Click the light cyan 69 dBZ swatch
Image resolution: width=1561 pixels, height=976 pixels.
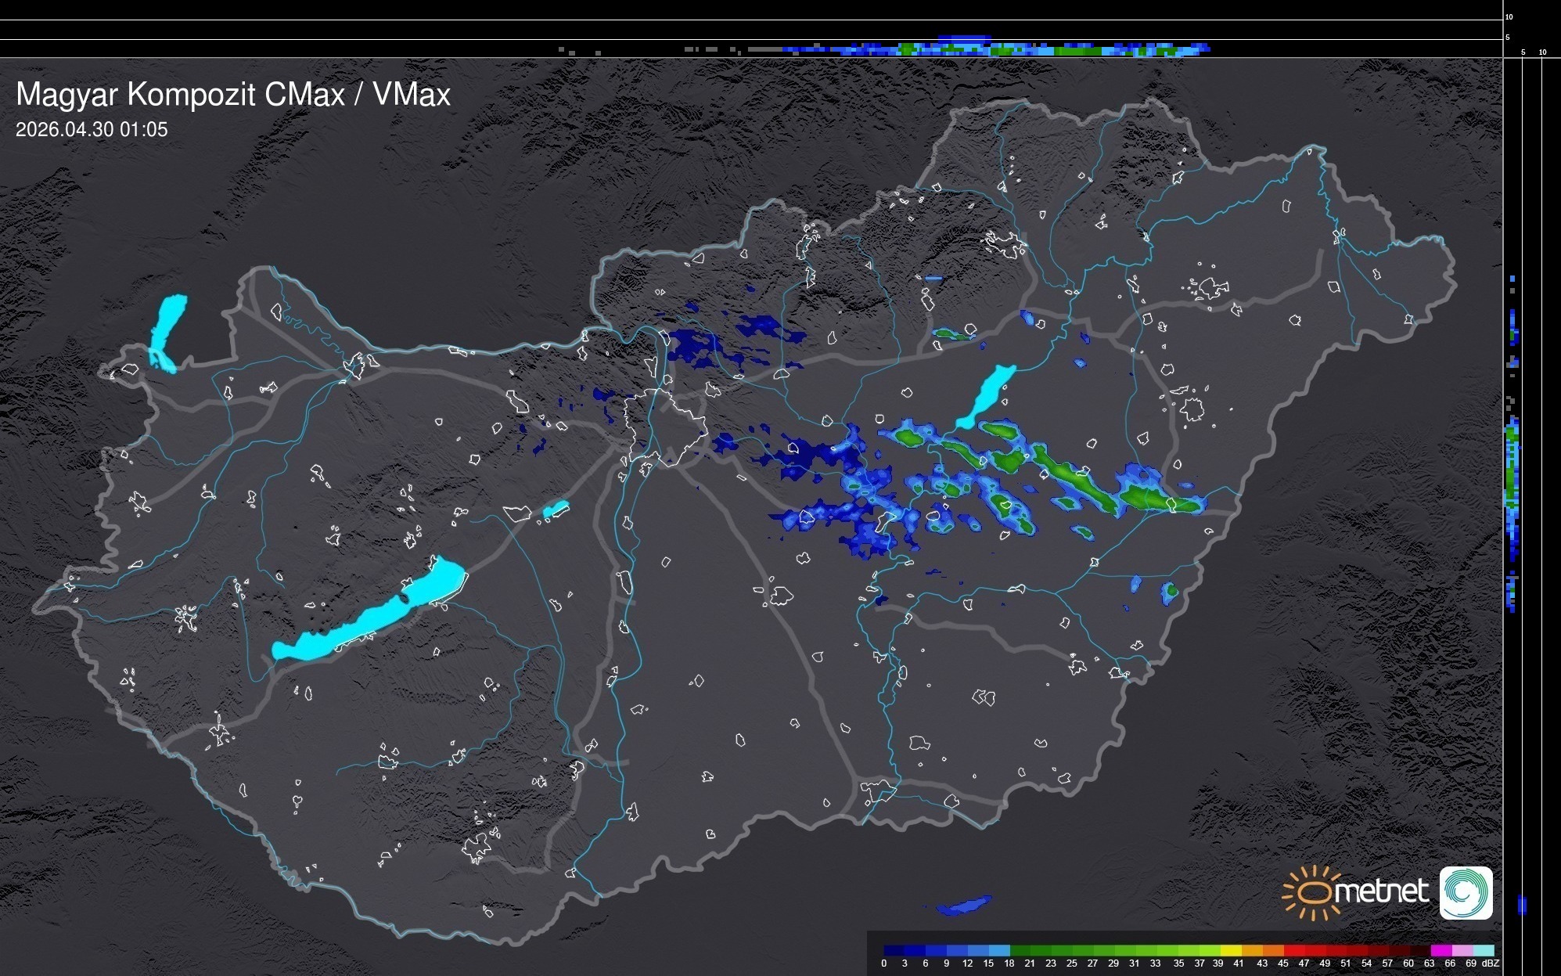click(1484, 950)
